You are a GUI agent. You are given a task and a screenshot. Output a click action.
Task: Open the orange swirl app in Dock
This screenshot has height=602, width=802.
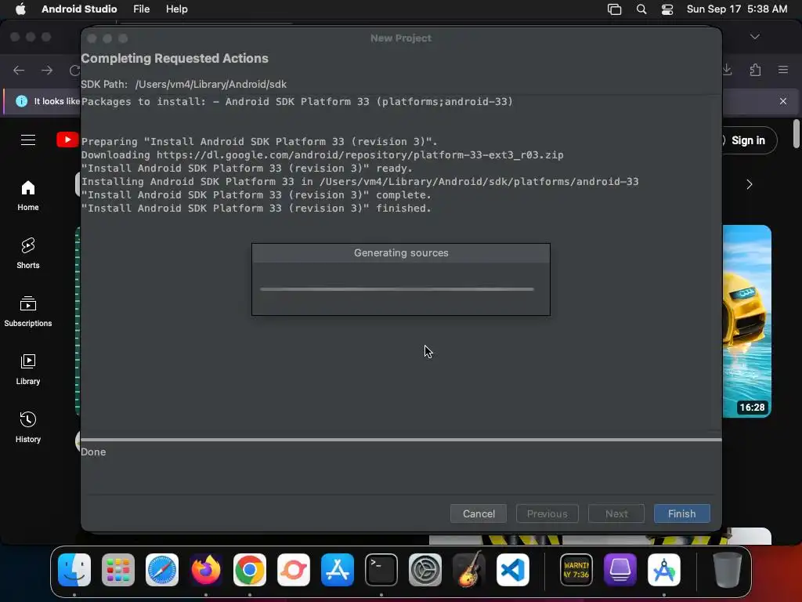tap(294, 570)
